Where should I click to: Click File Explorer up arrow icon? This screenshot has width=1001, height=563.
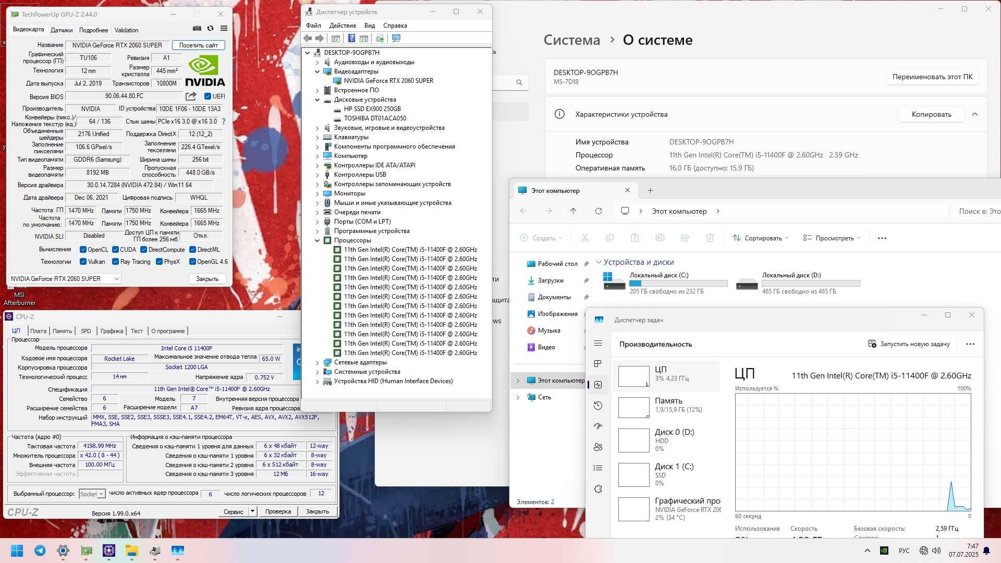(573, 211)
